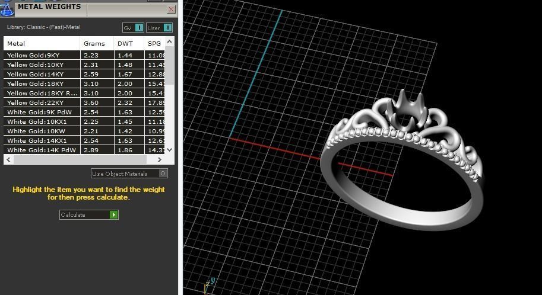Click the 3.60 grams value
This screenshot has height=295, width=542.
coord(91,102)
